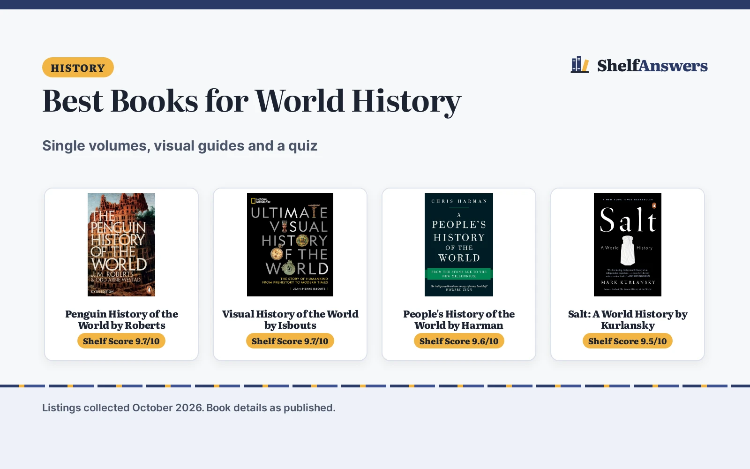
Task: Click title Salt: A World History by Kurlansky
Action: [x=628, y=319]
